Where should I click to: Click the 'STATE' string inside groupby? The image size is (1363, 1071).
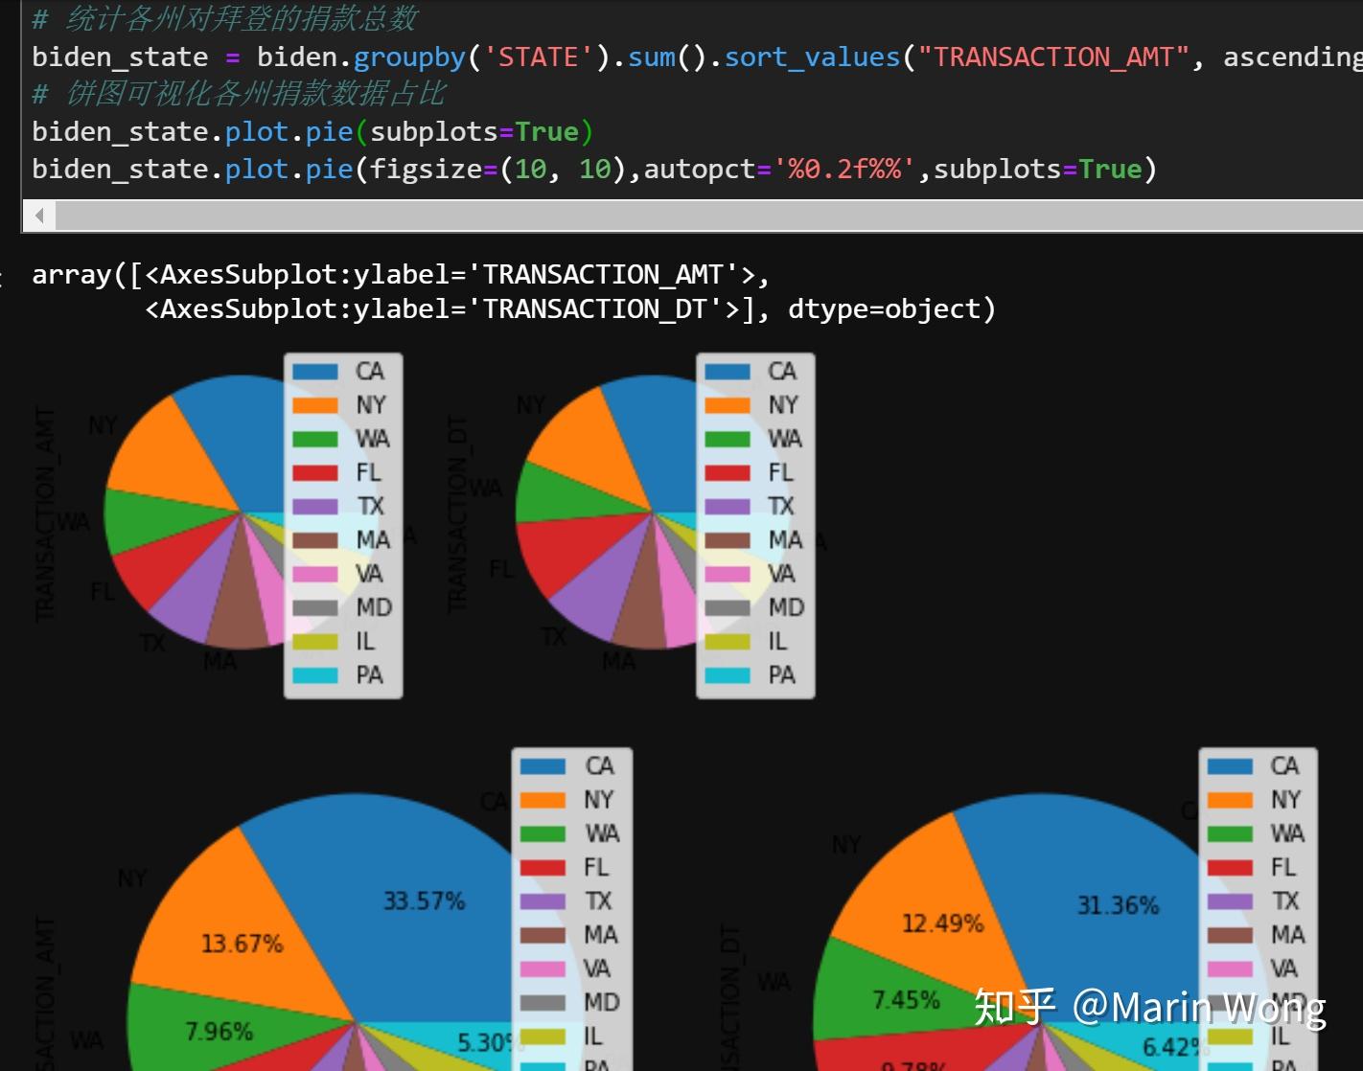(x=539, y=57)
